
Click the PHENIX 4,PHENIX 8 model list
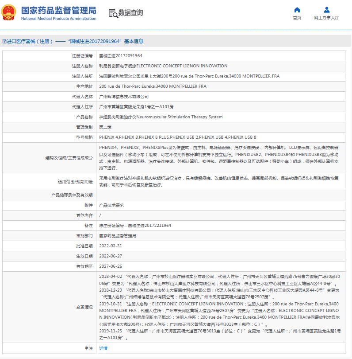click(x=178, y=137)
